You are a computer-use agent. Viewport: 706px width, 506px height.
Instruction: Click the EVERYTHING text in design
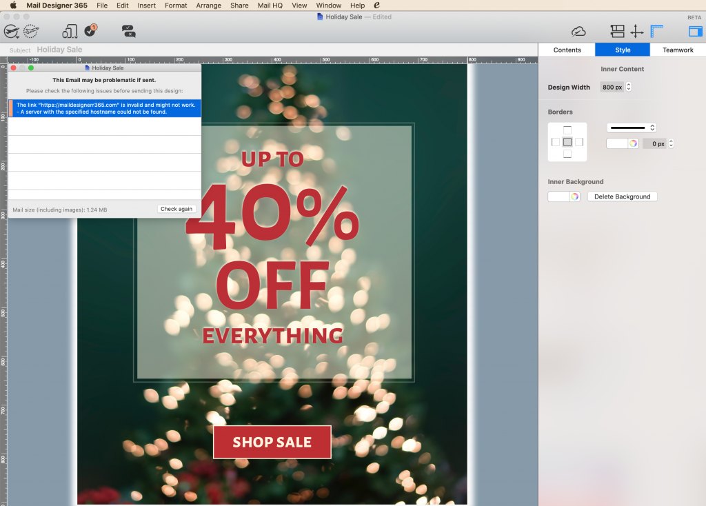click(272, 336)
